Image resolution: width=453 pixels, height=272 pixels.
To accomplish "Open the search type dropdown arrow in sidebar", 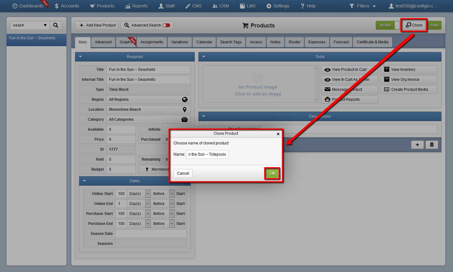I will [45, 25].
